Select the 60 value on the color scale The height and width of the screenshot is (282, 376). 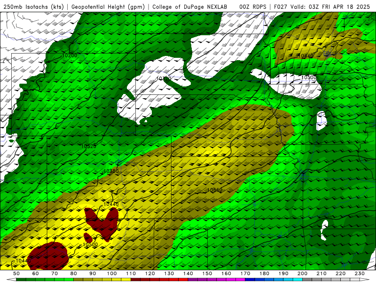pos(36,274)
